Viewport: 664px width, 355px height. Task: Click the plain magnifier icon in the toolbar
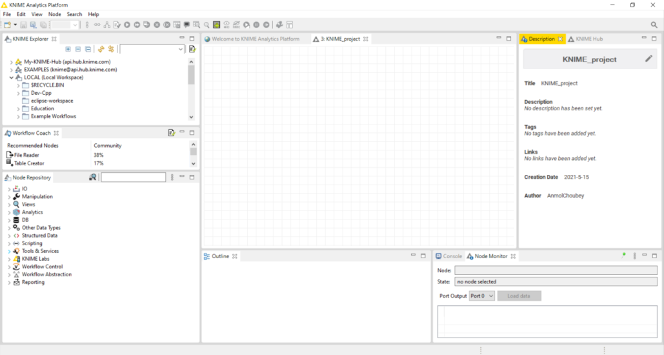pyautogui.click(x=206, y=25)
